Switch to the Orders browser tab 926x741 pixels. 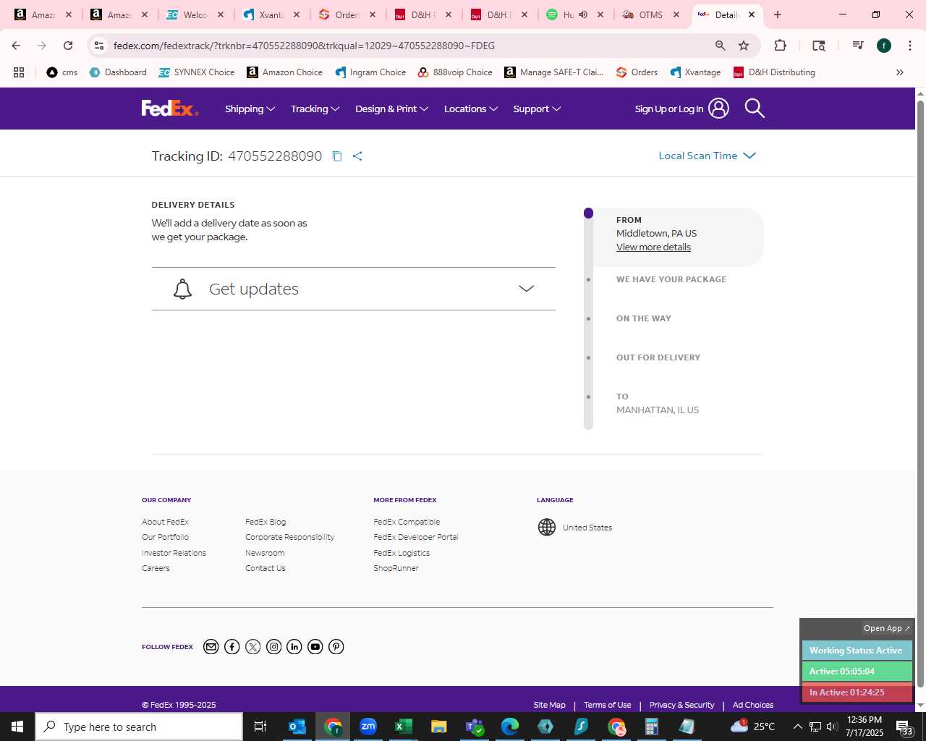point(348,14)
